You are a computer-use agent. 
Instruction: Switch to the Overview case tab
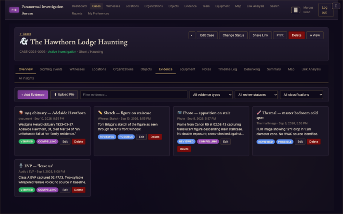click(26, 69)
